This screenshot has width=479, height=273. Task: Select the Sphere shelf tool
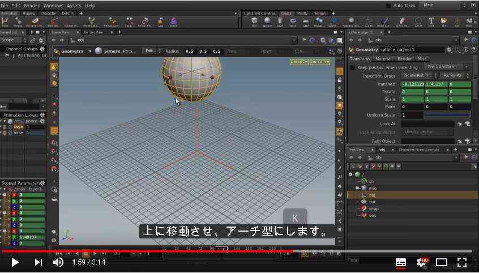click(x=267, y=22)
